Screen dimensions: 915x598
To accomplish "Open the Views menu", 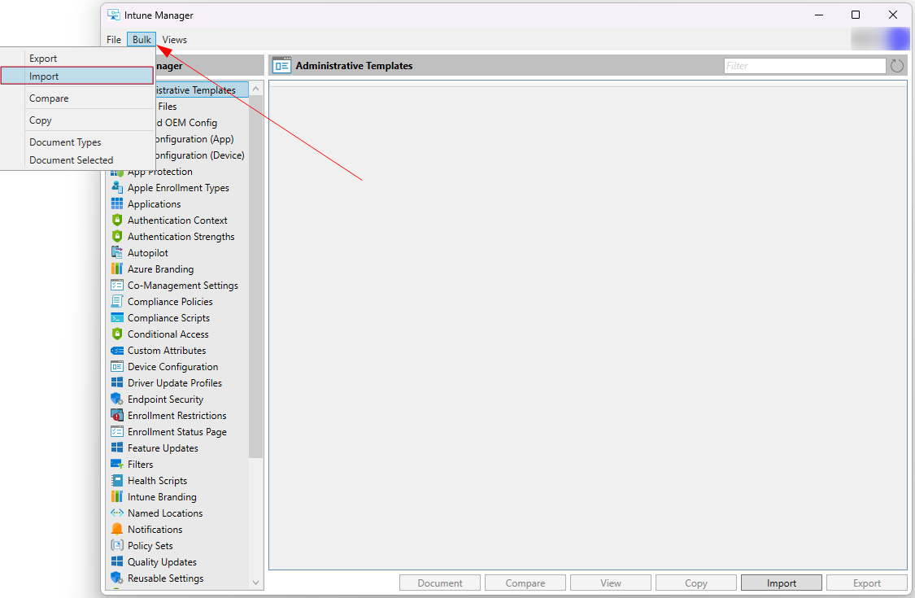I will [175, 40].
